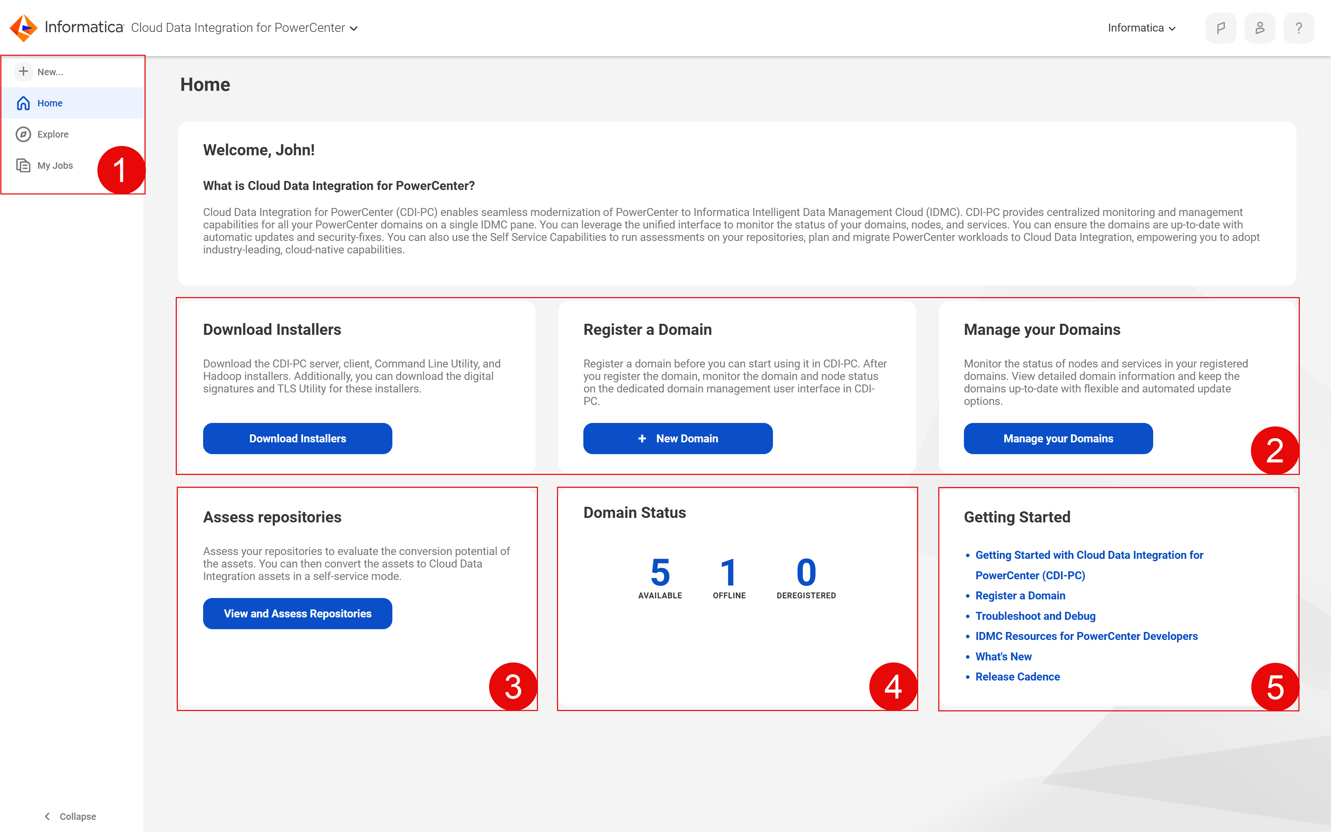This screenshot has width=1331, height=832.
Task: Open Getting Started with Cloud Data Integration link
Action: click(1089, 565)
